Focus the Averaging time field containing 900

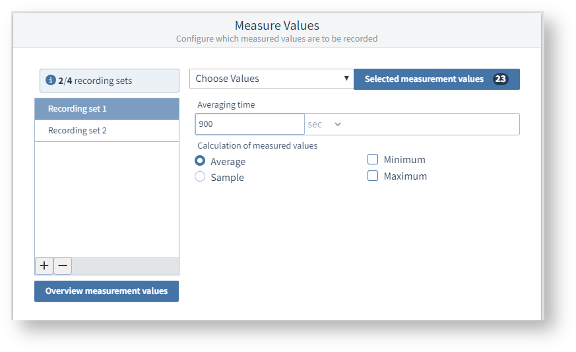click(249, 124)
